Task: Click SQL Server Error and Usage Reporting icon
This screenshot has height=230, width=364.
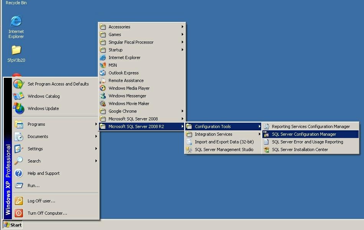Action: 266,142
